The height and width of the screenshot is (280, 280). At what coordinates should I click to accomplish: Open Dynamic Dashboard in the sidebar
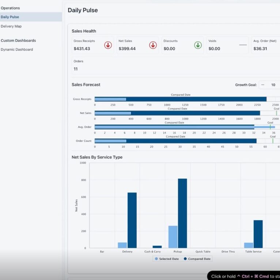coord(17,49)
